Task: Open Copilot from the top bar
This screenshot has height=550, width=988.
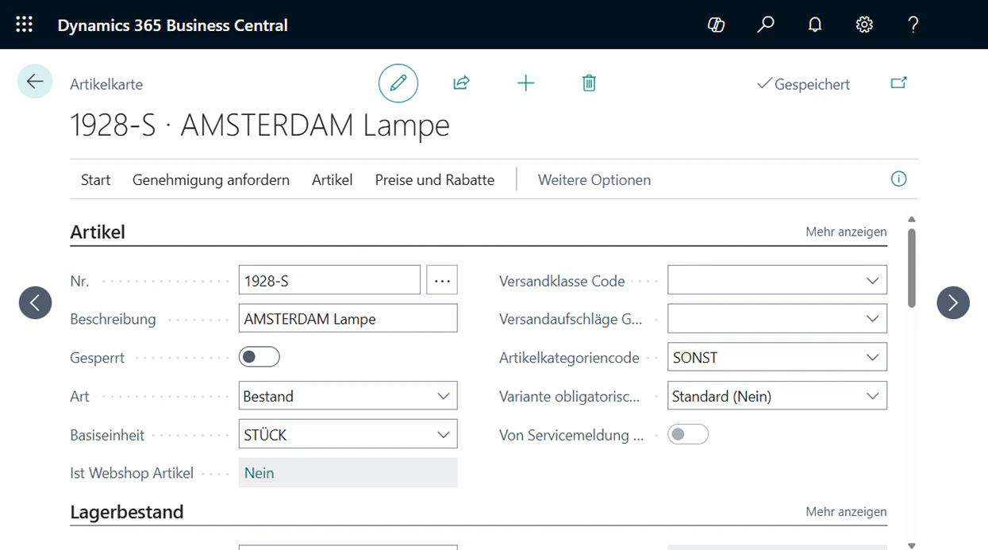Action: [716, 25]
